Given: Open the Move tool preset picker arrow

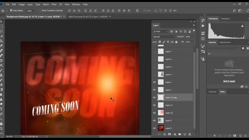Looking at the screenshot, I should [x=7, y=10].
